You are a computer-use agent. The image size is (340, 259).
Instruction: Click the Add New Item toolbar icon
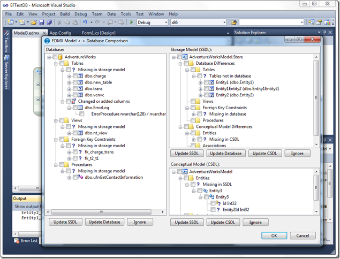pos(22,22)
